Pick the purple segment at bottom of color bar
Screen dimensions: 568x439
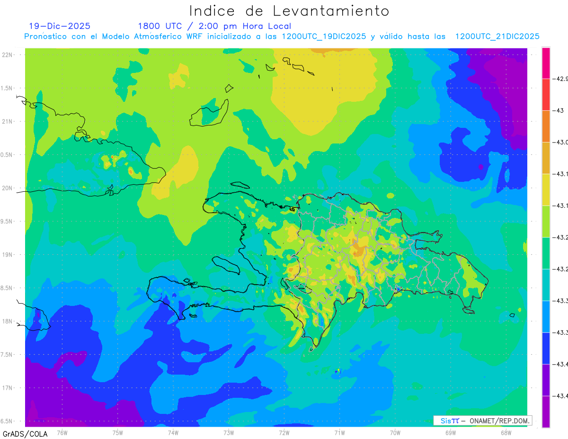pos(546,412)
